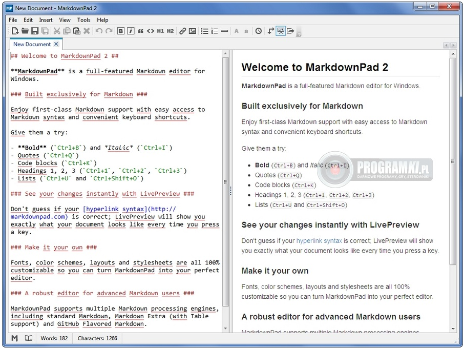Apply Heading 1 style
This screenshot has width=464, height=349.
[x=160, y=31]
